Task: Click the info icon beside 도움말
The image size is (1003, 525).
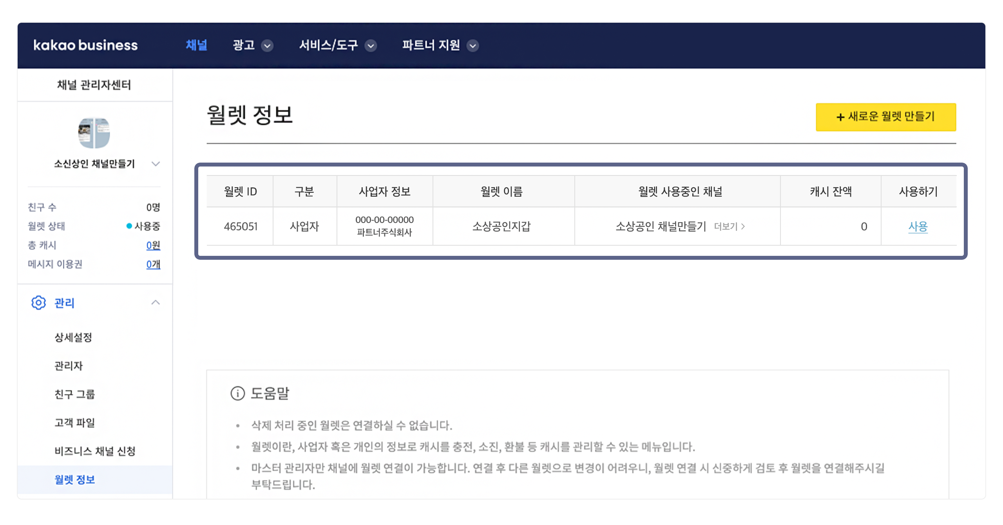Action: point(237,393)
